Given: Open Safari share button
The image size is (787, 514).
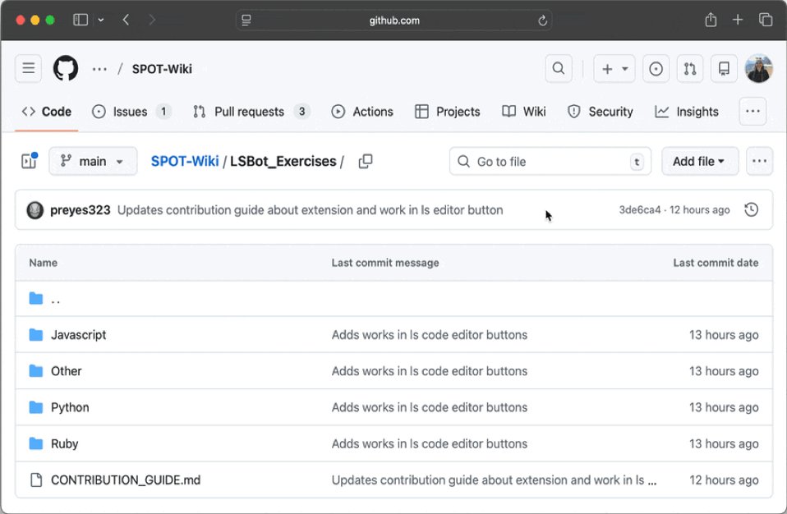Looking at the screenshot, I should point(711,20).
